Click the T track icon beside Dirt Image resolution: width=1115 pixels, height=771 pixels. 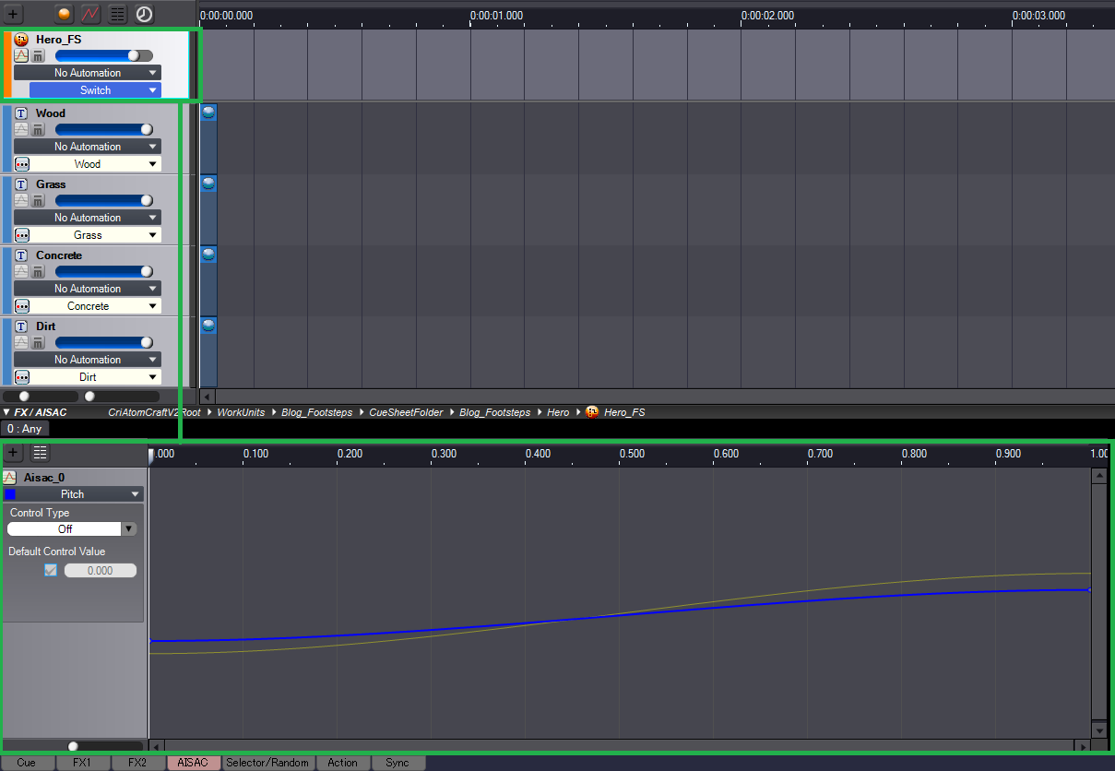(x=21, y=326)
